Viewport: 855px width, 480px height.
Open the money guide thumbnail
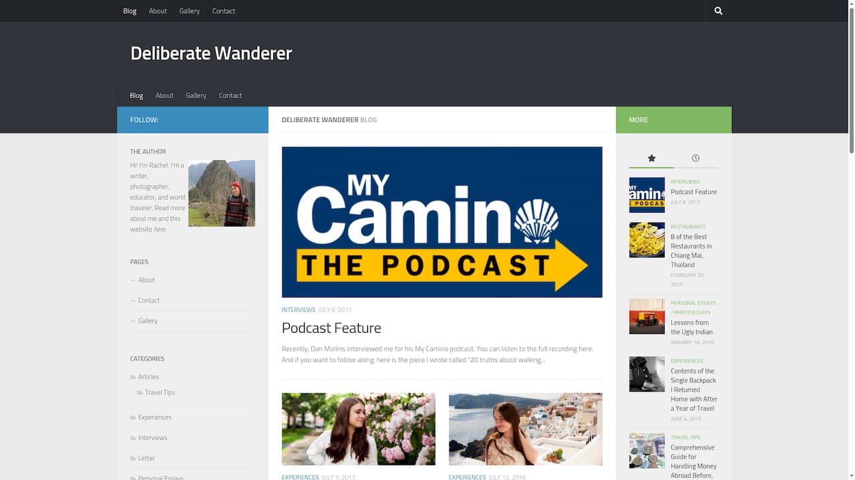tap(647, 451)
